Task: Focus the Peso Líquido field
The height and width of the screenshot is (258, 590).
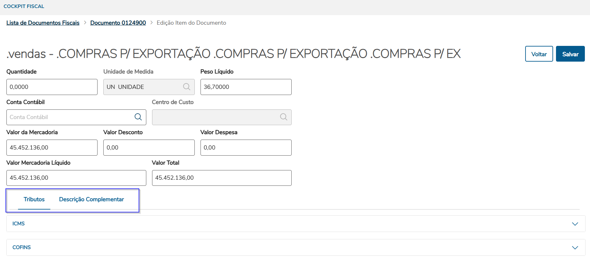Action: point(246,87)
